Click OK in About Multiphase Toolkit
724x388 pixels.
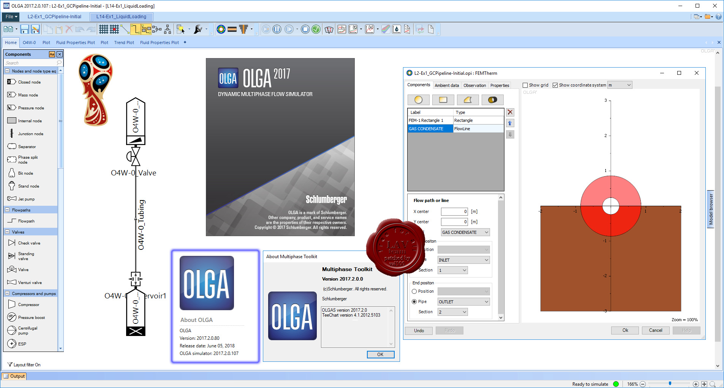(x=380, y=355)
